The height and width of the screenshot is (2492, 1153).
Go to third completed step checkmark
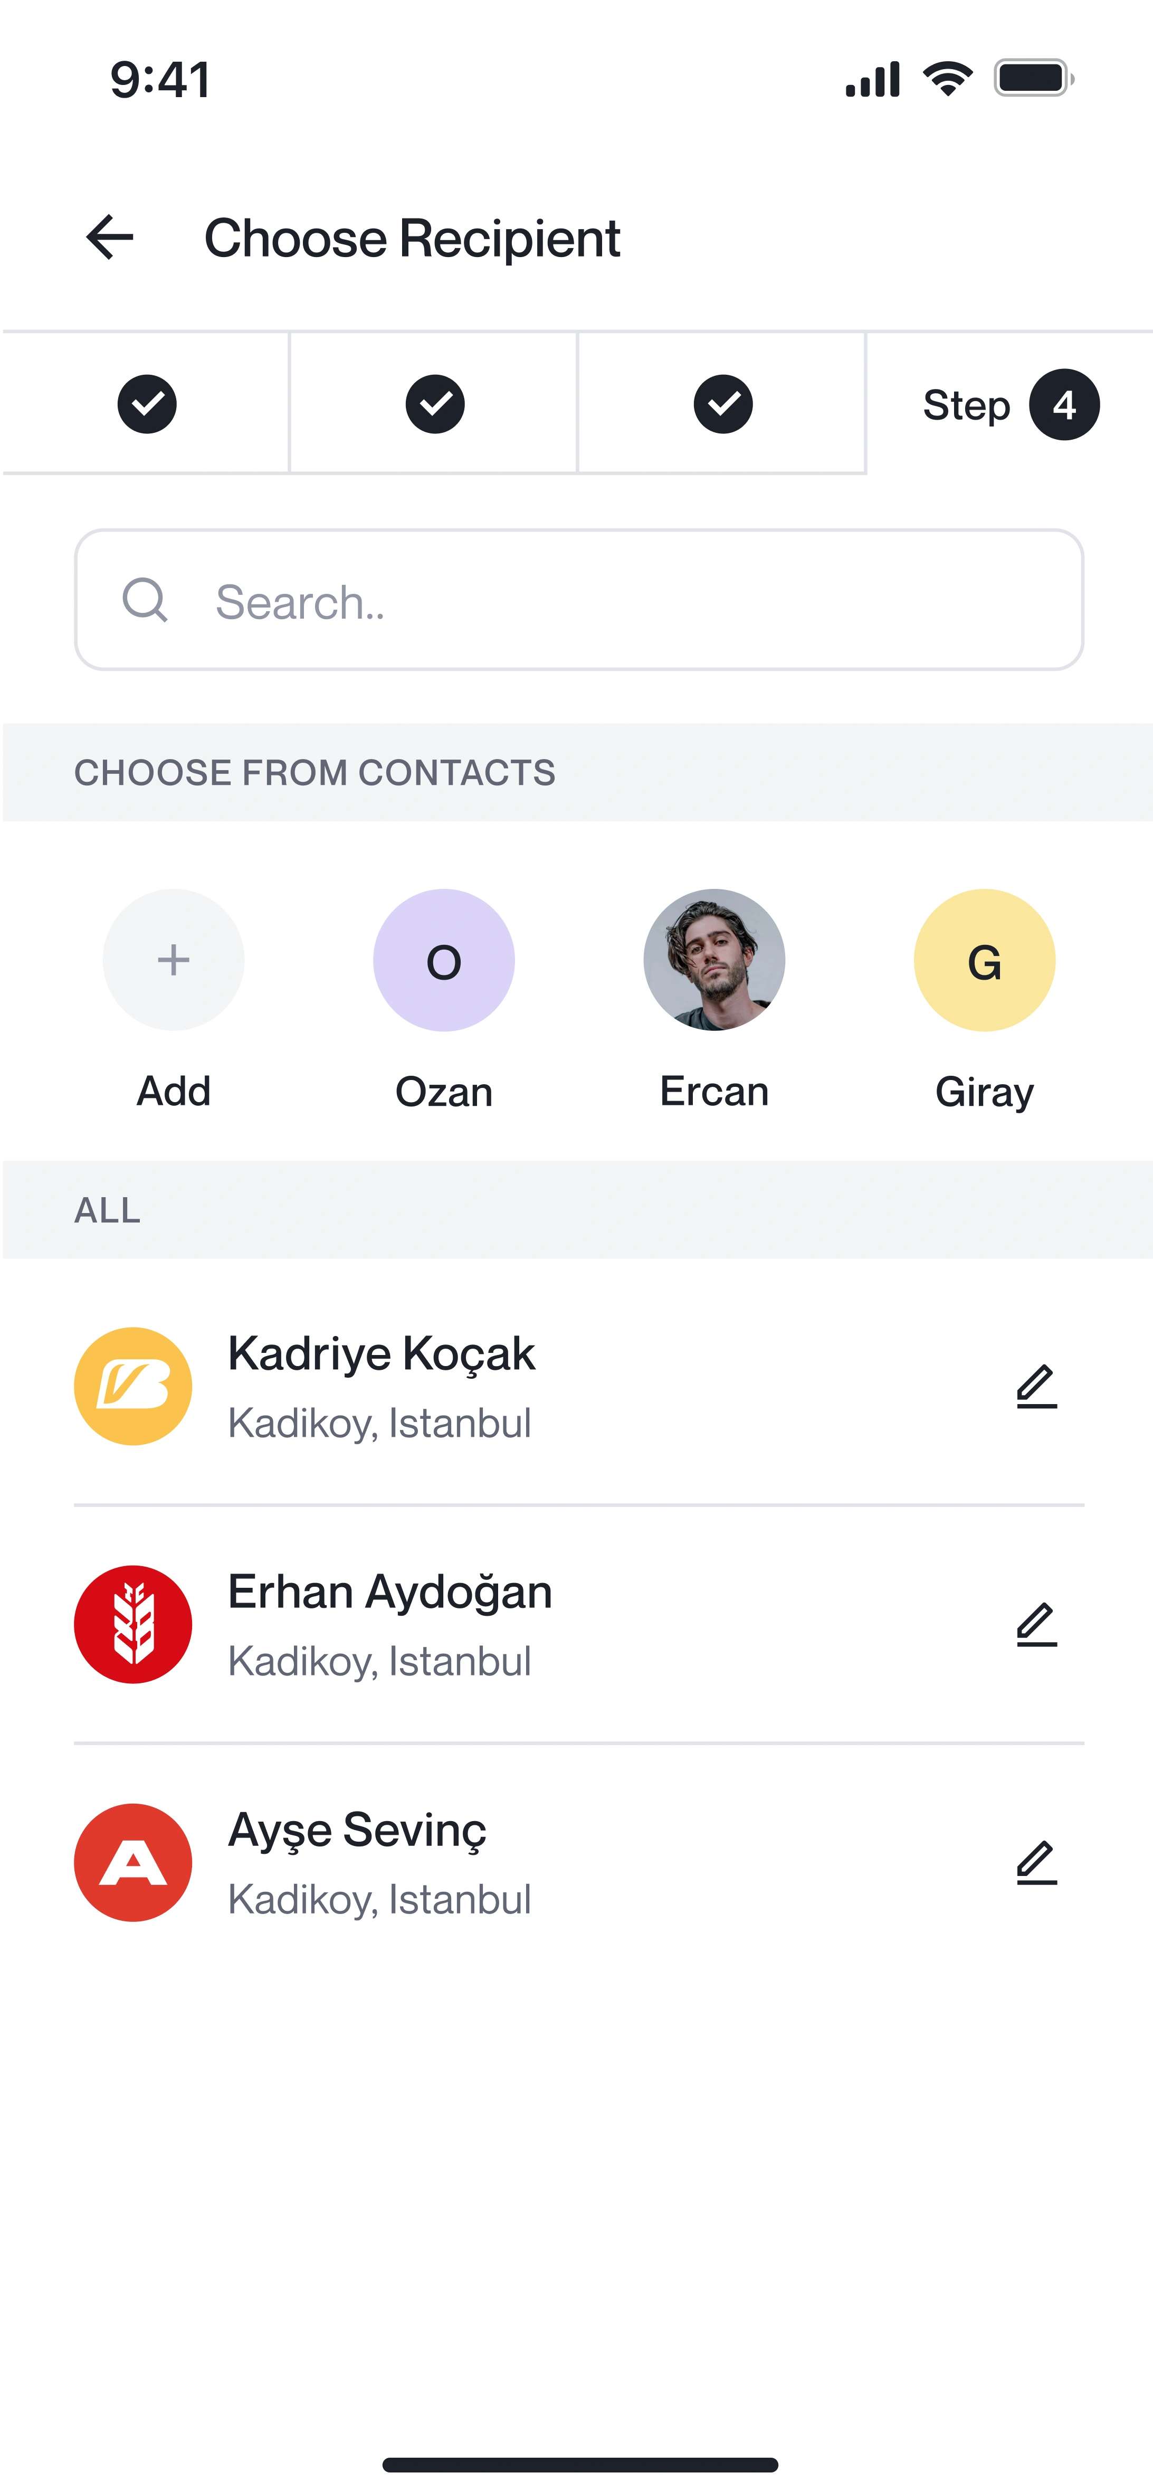[723, 404]
